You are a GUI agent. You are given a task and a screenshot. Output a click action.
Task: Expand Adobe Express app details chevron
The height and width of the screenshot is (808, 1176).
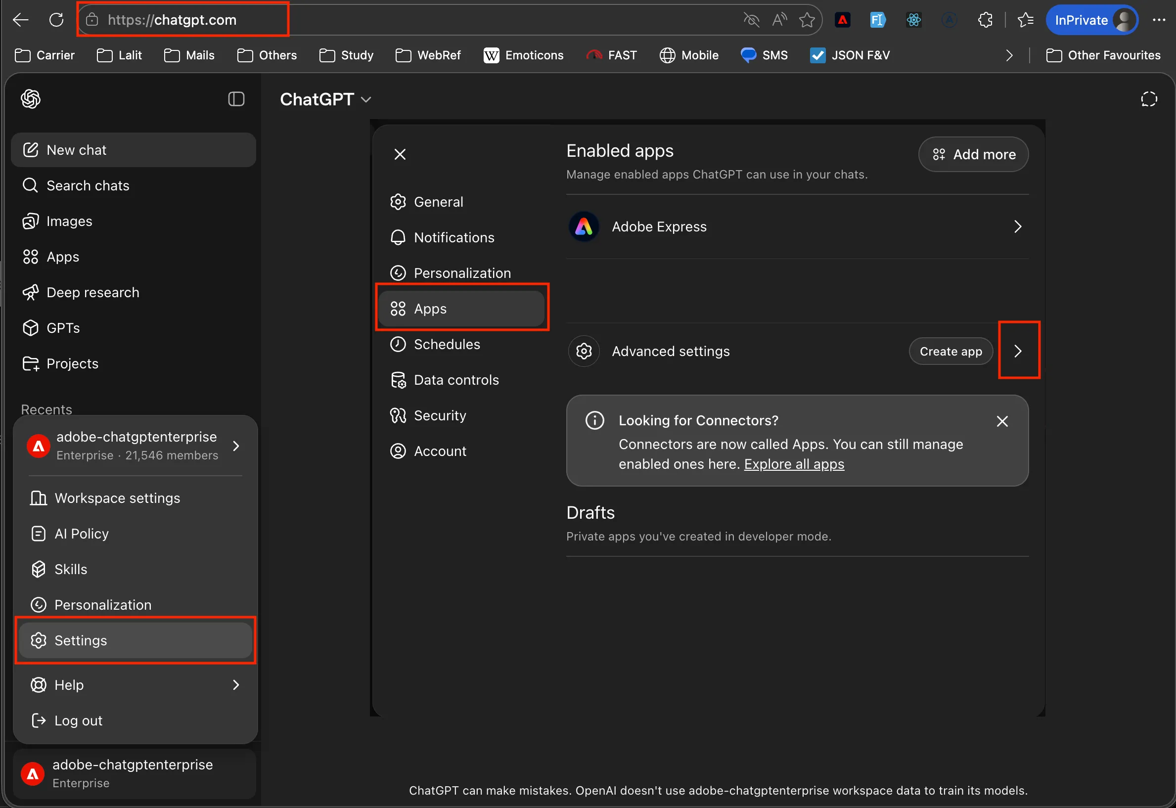(1018, 226)
